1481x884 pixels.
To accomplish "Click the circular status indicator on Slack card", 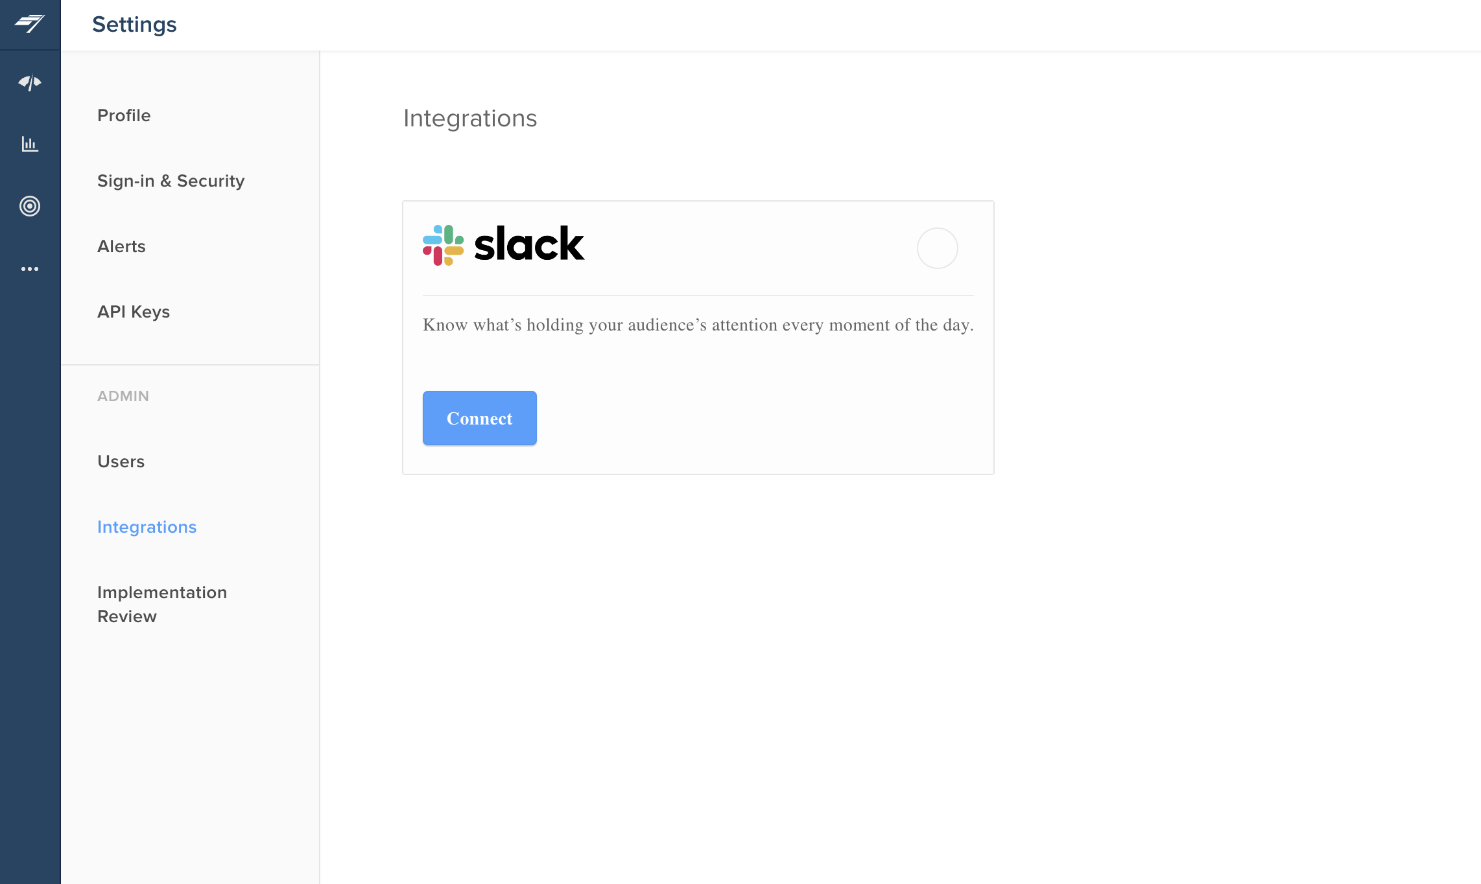I will tap(938, 248).
